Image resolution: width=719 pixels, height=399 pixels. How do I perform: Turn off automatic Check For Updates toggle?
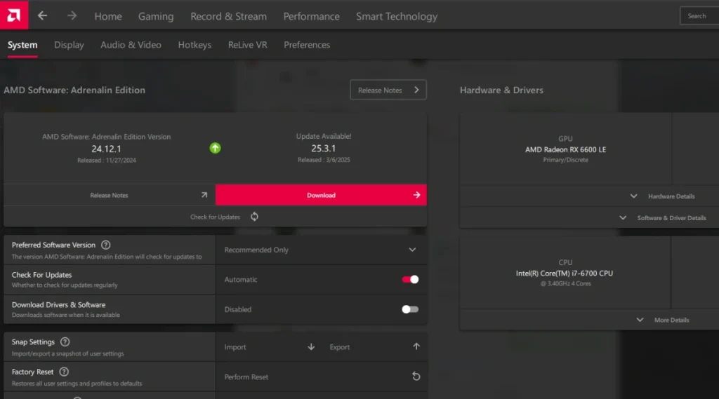[x=410, y=279]
